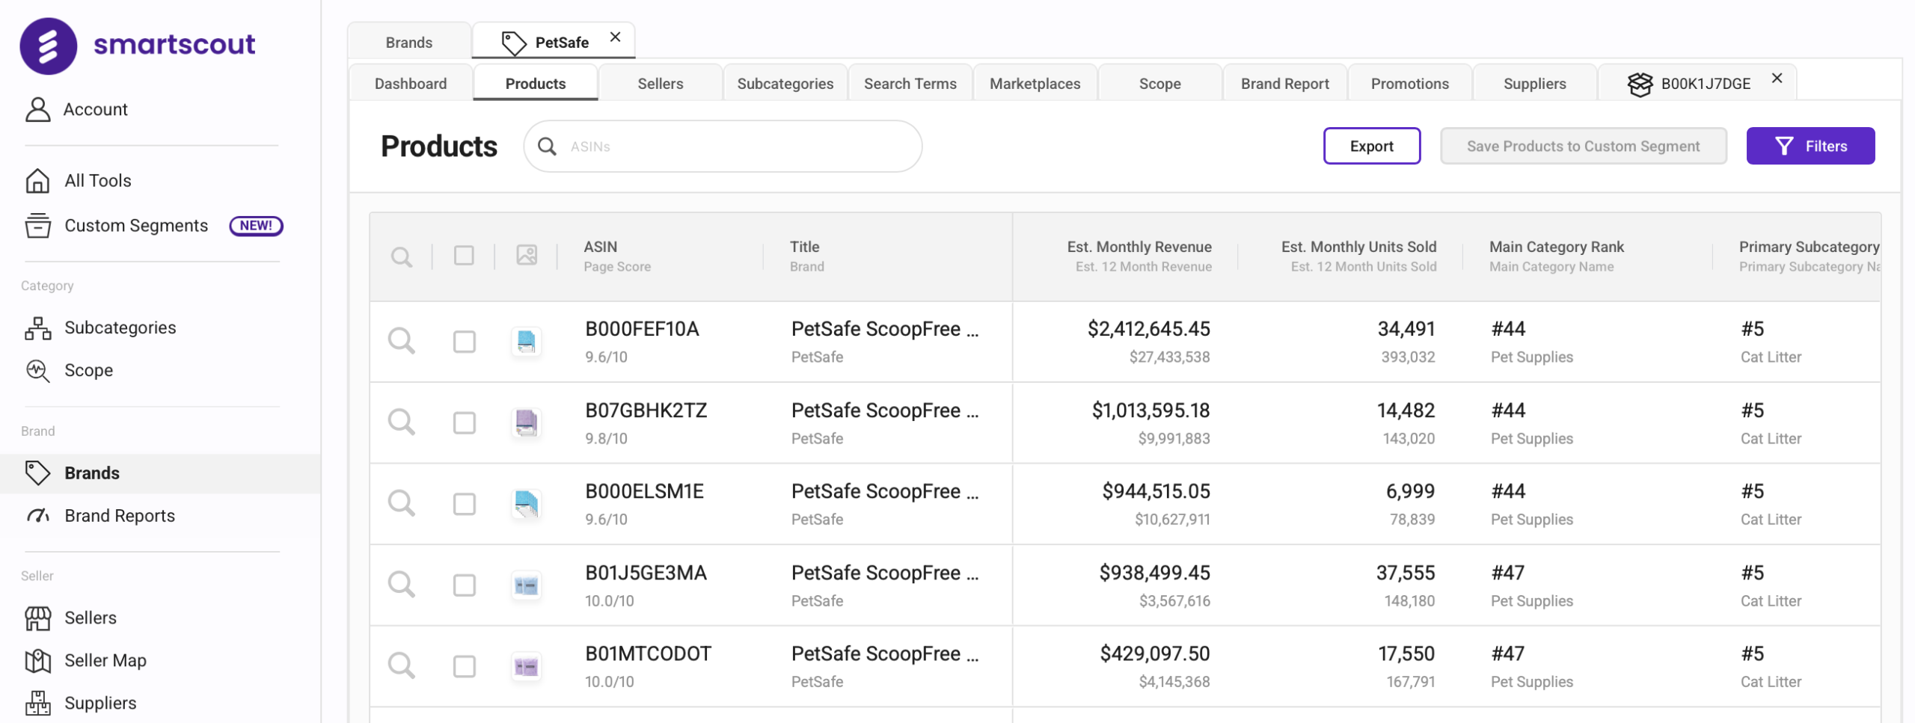Select the Brands tag icon in the sidebar
This screenshot has width=1915, height=723.
point(37,473)
